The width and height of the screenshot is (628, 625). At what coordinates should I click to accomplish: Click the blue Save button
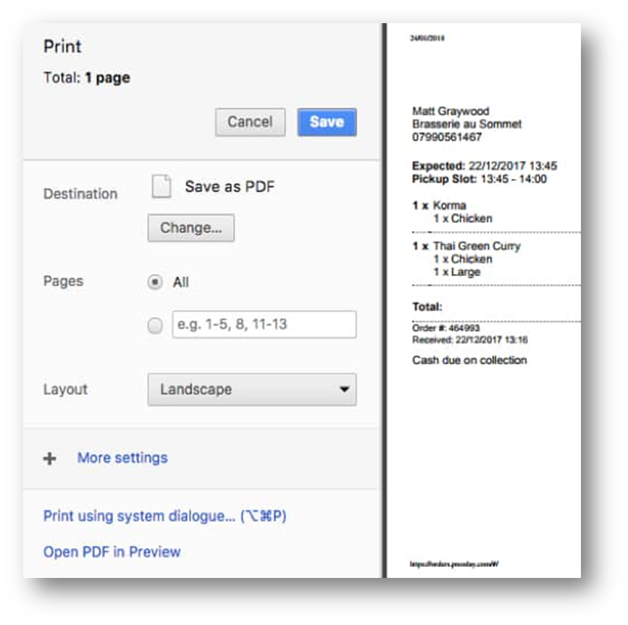tap(327, 122)
